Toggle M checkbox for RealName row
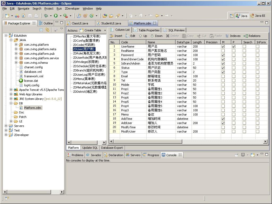272x204 pixels. [223, 51]
